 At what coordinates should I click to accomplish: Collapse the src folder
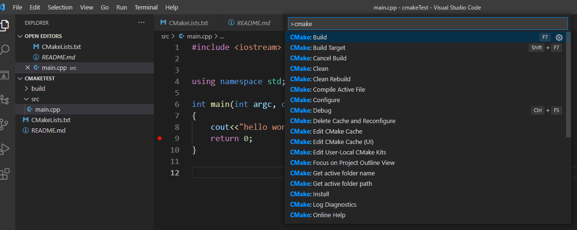[x=84, y=99]
